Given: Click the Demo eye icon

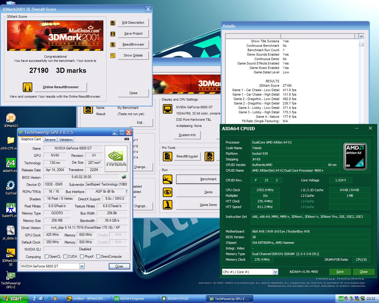Looking at the screenshot, I should pyautogui.click(x=168, y=192).
